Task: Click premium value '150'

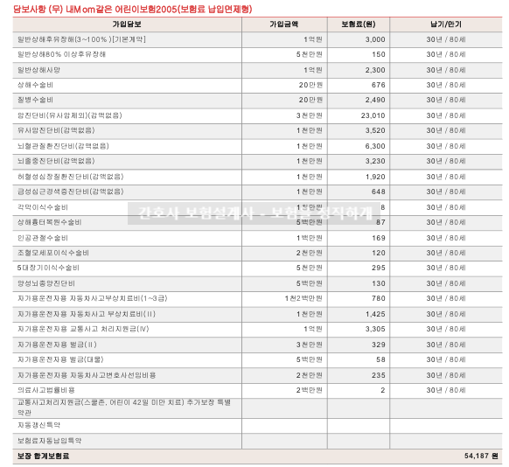Action: (379, 54)
